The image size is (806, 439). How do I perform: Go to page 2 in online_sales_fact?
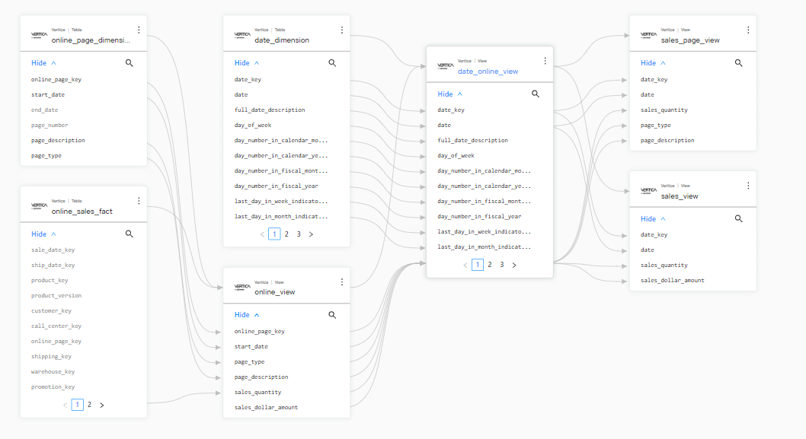pos(89,405)
